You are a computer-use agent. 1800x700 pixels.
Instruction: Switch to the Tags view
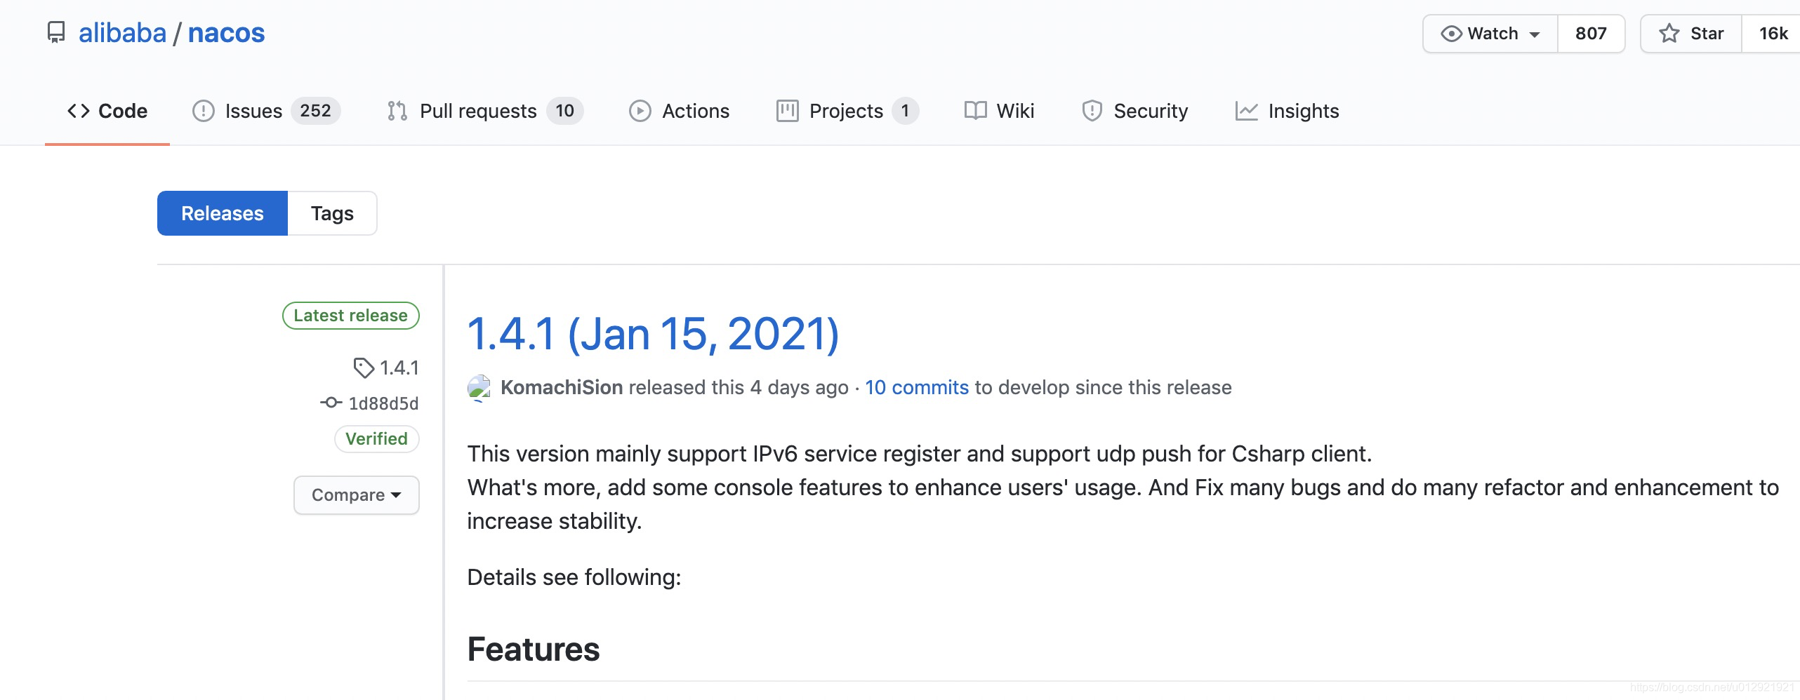coord(332,213)
